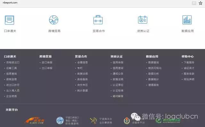205x127 pixels.
Task: Open the 口岸通关 label under top icons
Action: pos(10,31)
